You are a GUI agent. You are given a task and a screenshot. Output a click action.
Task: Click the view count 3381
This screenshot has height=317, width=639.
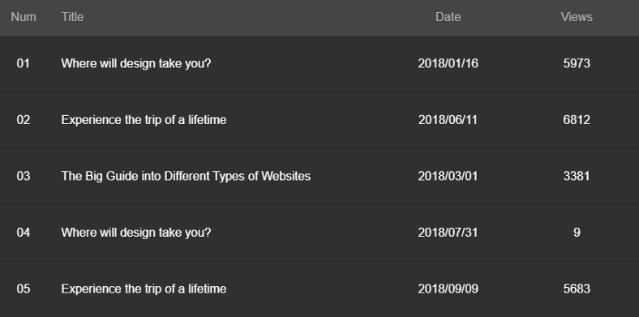coord(577,176)
